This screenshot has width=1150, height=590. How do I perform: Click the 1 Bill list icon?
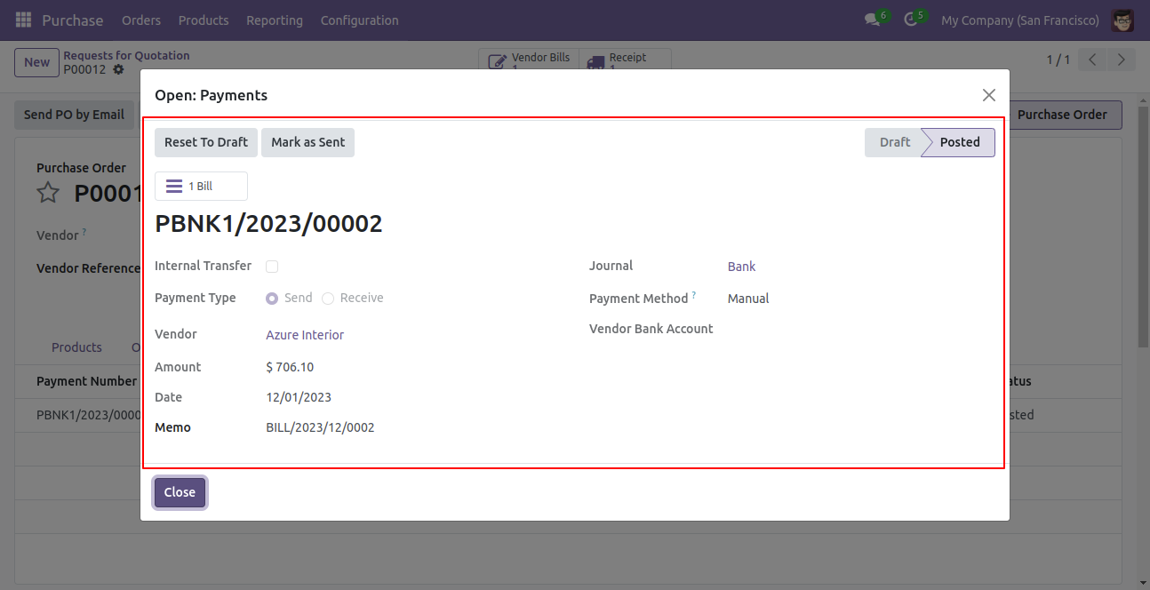click(x=174, y=187)
